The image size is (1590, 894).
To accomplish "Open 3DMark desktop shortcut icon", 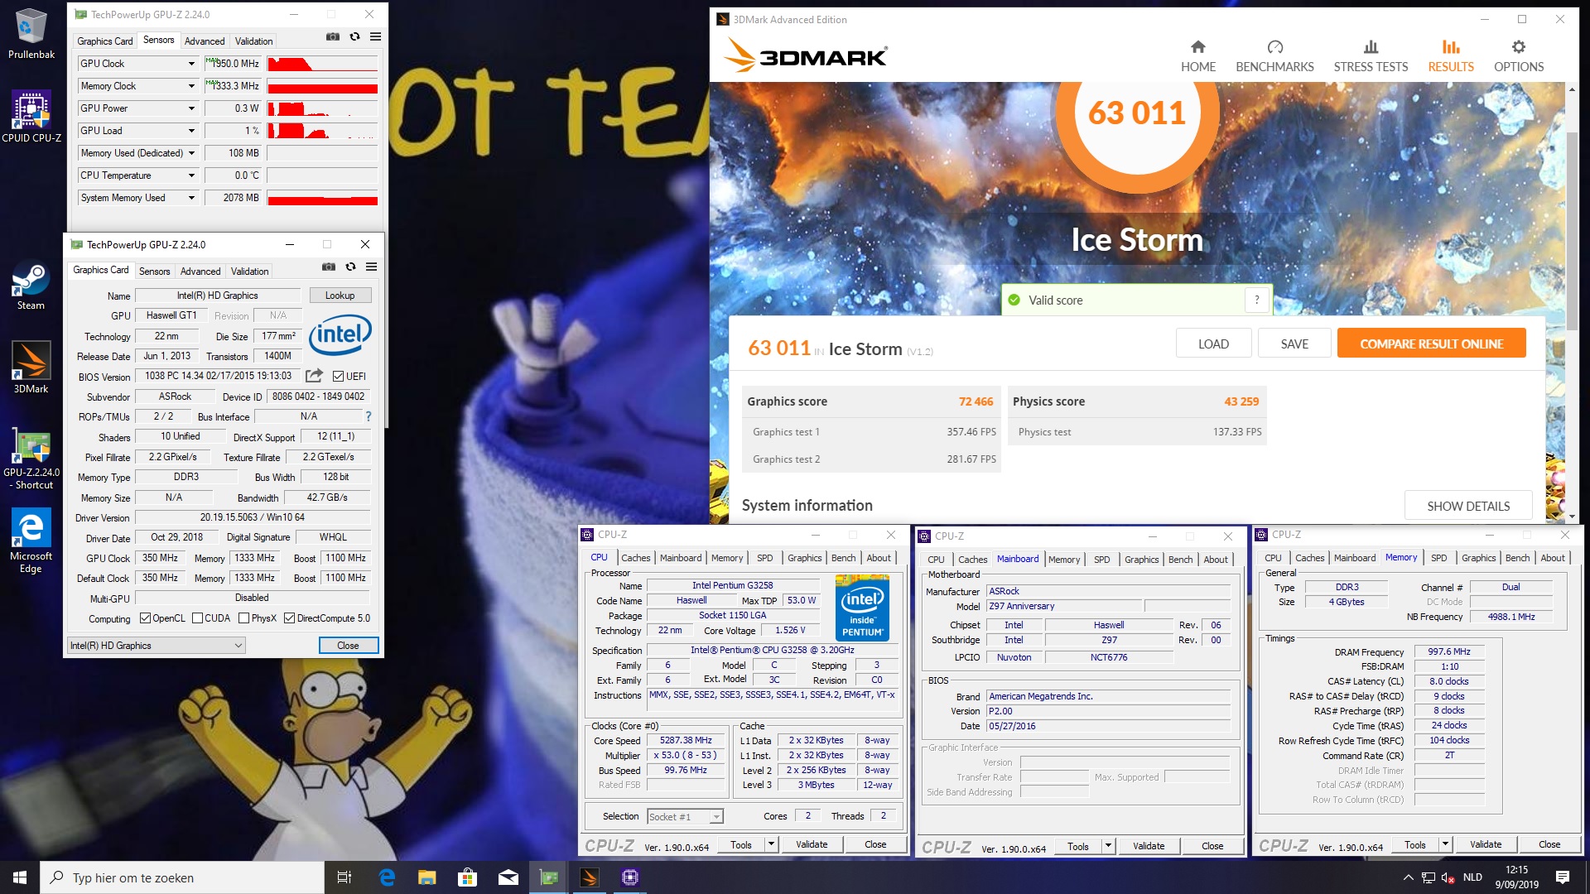I will [31, 368].
